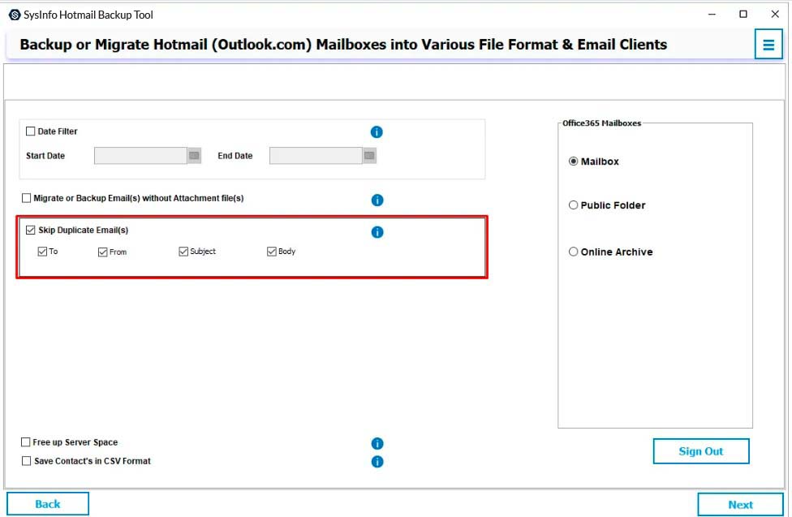Select the Online Archive option
This screenshot has height=517, width=792.
573,251
